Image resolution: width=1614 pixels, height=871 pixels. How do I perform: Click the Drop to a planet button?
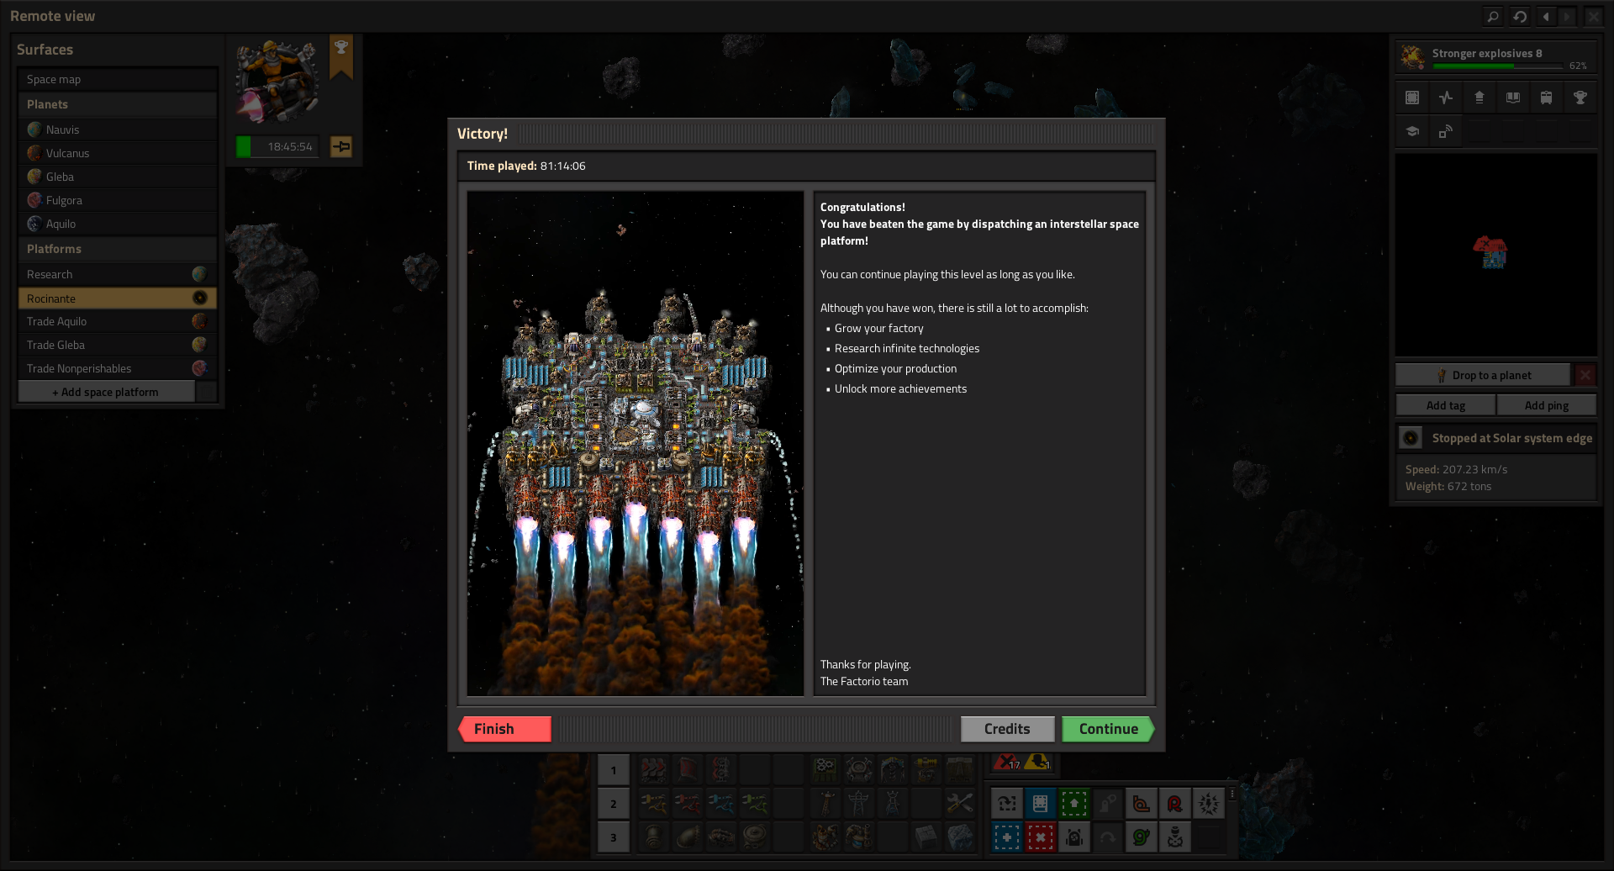coord(1483,375)
